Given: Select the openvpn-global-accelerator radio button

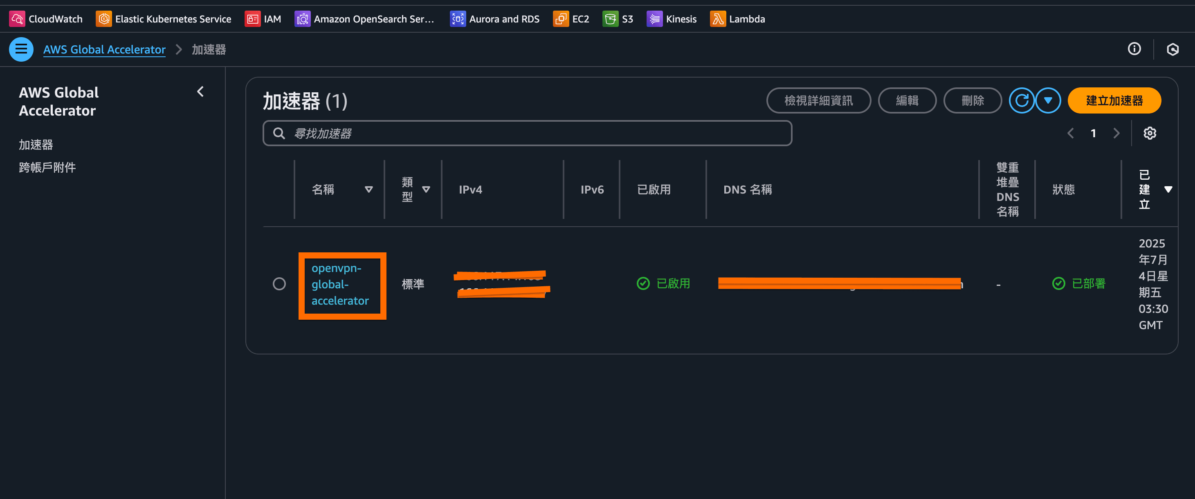Looking at the screenshot, I should tap(279, 283).
